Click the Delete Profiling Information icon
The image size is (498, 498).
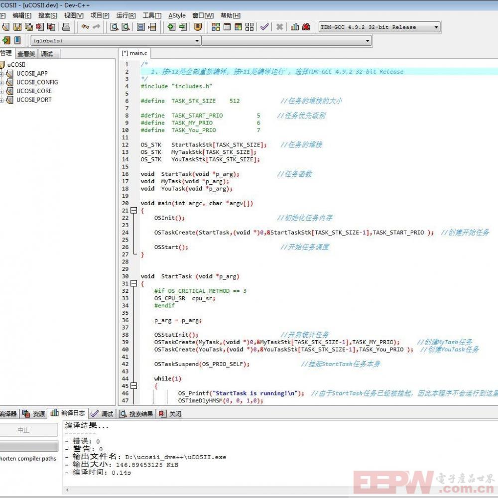[306, 27]
